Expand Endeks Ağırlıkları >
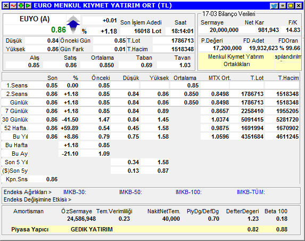The height and width of the screenshot is (241, 305). point(28,192)
